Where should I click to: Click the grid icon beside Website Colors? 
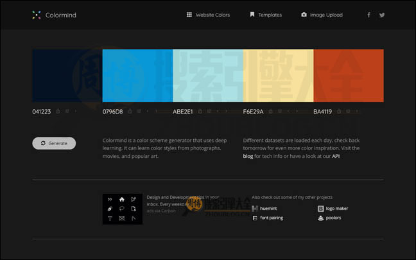(189, 15)
